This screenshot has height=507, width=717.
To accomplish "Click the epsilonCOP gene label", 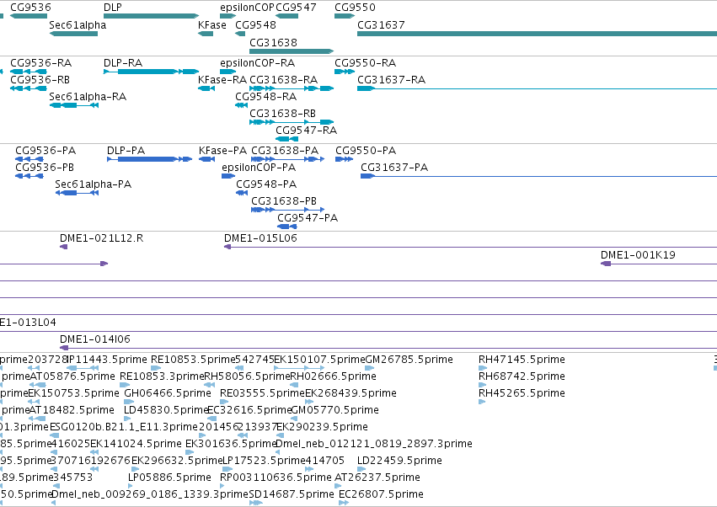I will 247,8.
